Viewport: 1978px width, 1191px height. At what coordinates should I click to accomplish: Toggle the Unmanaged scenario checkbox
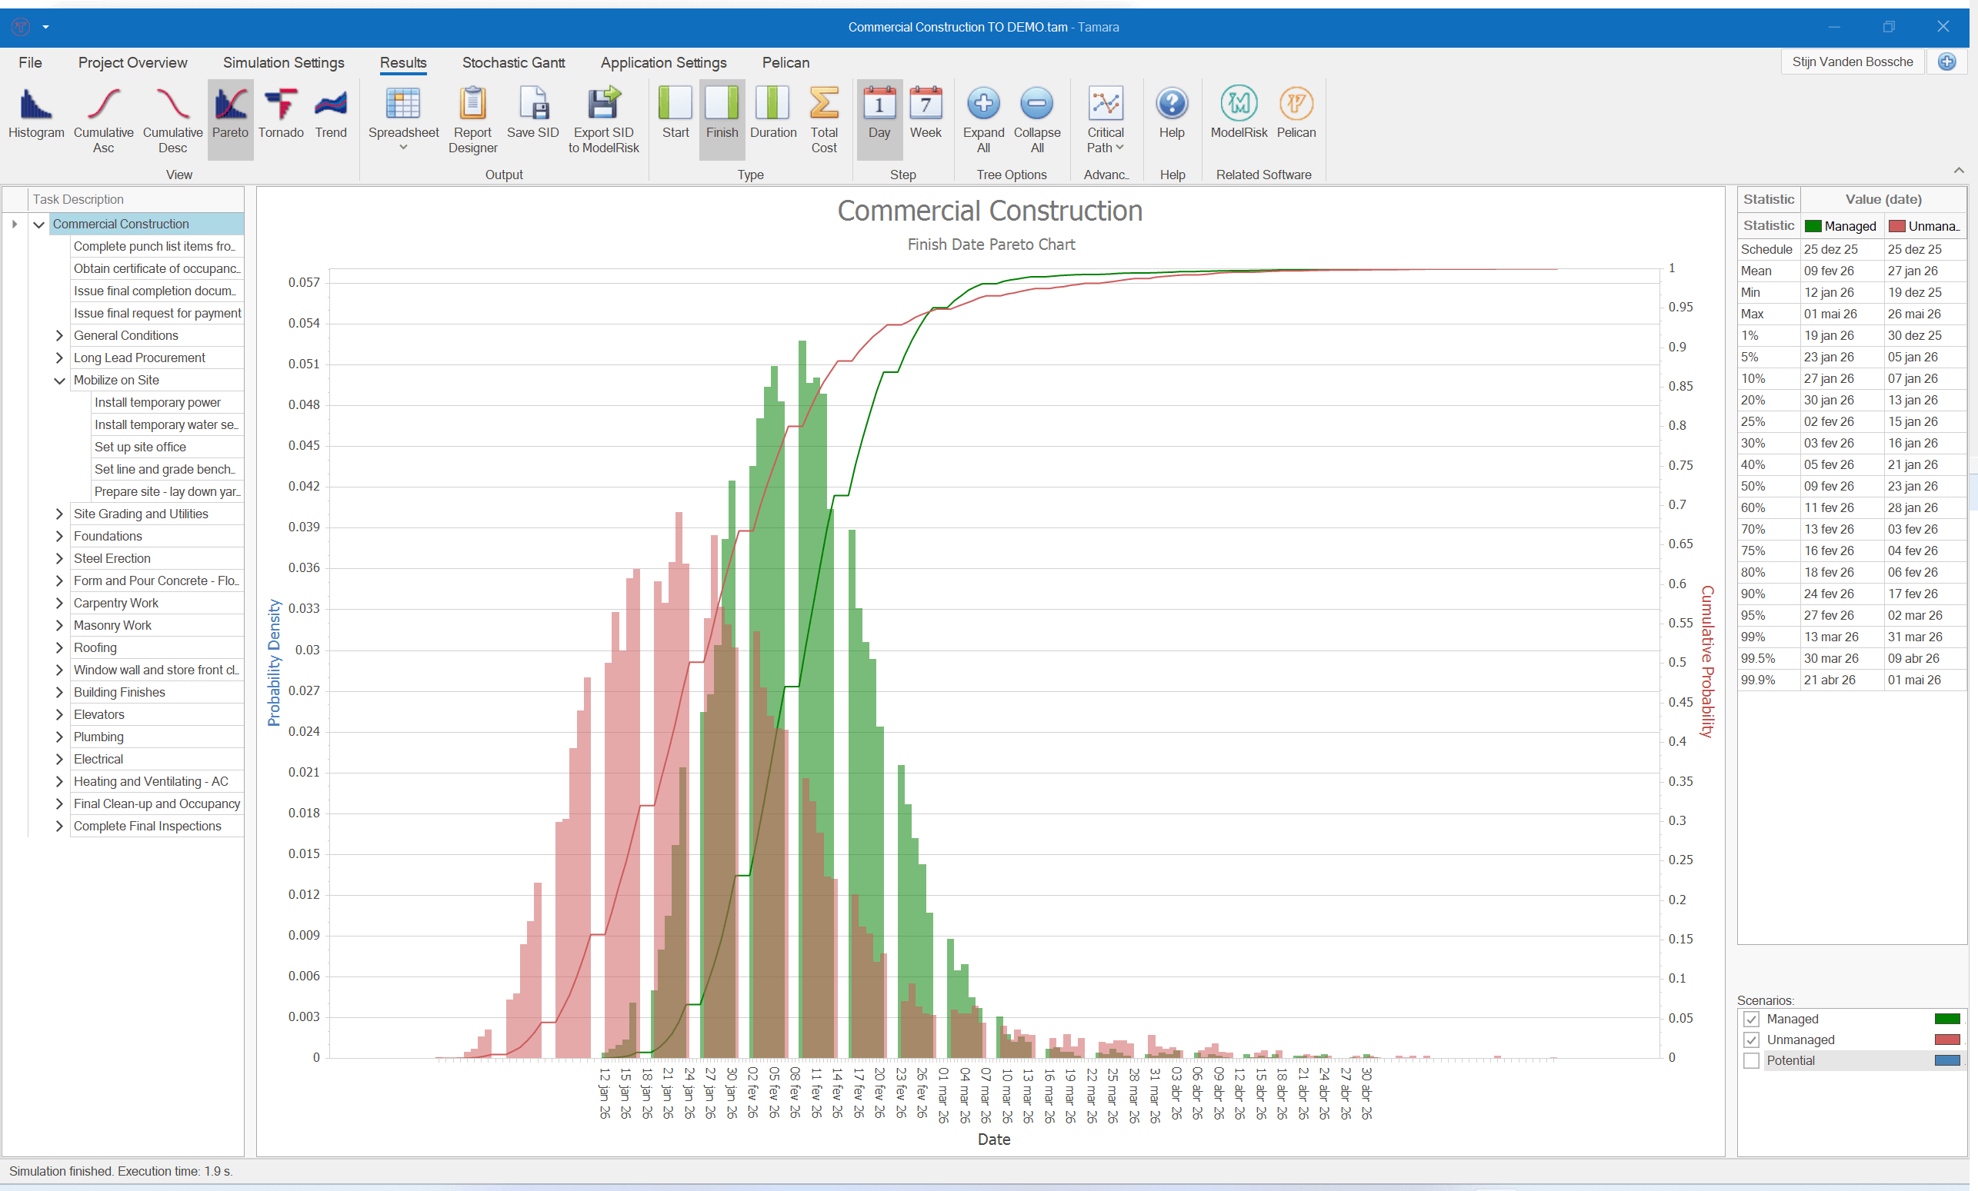[x=1751, y=1040]
